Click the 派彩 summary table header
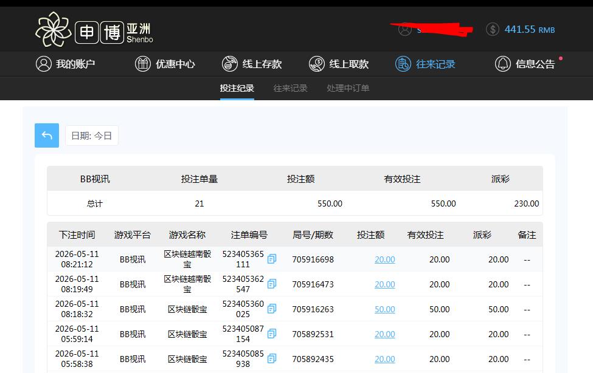The width and height of the screenshot is (593, 373). tap(501, 179)
